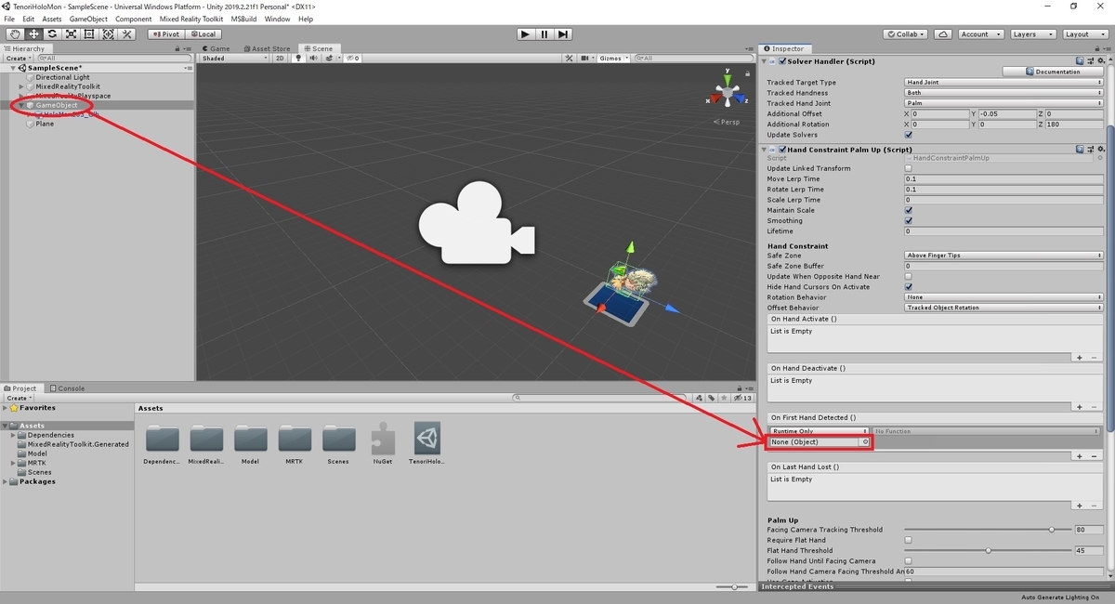Switch to the Game tab
Viewport: 1115px width, 604px height.
(216, 48)
